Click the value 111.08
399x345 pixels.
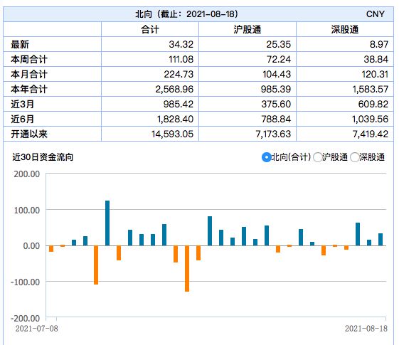(181, 59)
